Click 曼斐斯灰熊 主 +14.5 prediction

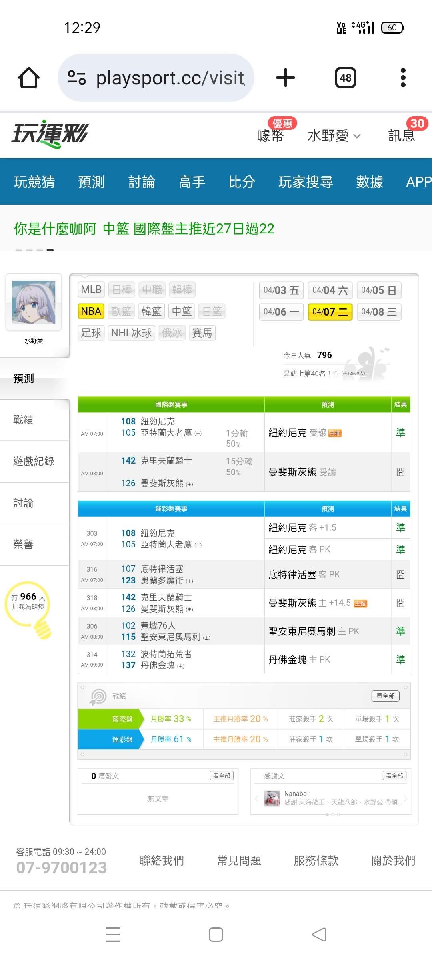(x=318, y=603)
